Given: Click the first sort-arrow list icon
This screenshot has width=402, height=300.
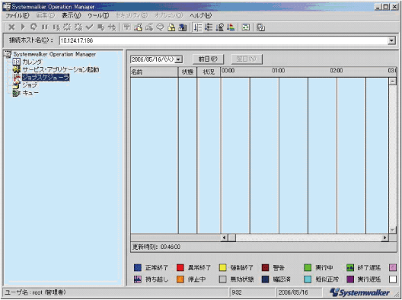Looking at the screenshot, I should click(x=198, y=27).
